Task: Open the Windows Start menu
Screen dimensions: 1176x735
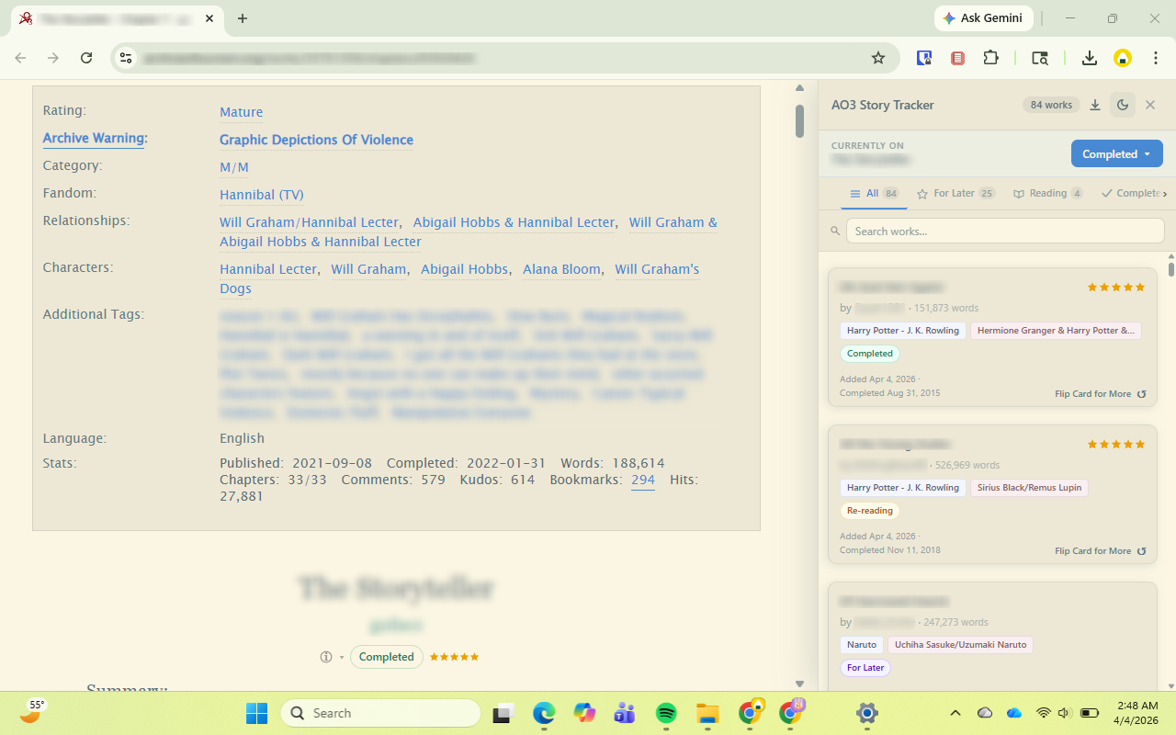Action: pyautogui.click(x=257, y=713)
